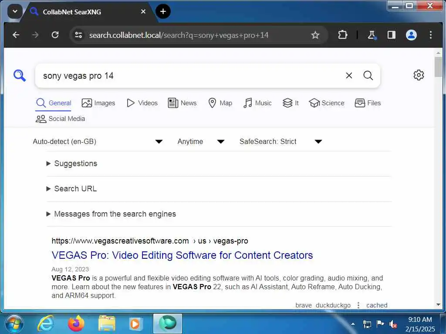Click the Aug 12, 2023 date text

pyautogui.click(x=70, y=269)
